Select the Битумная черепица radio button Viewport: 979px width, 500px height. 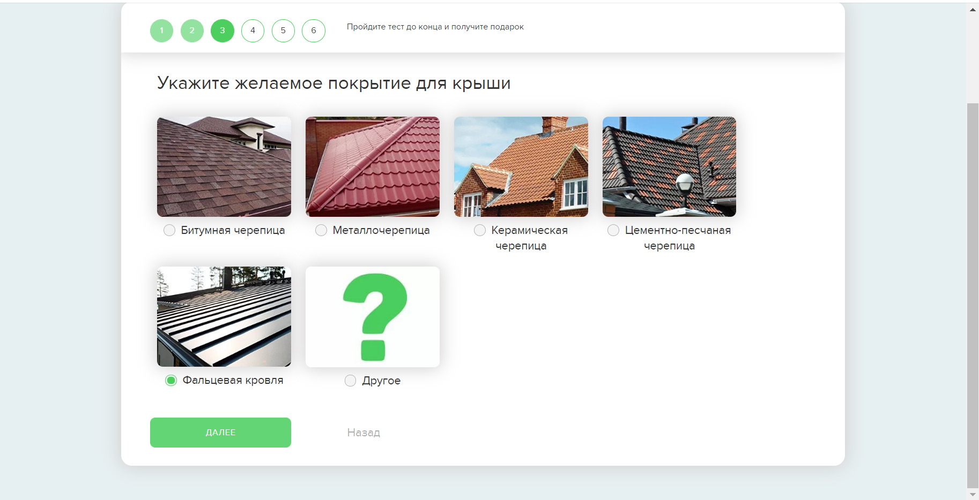click(x=169, y=230)
